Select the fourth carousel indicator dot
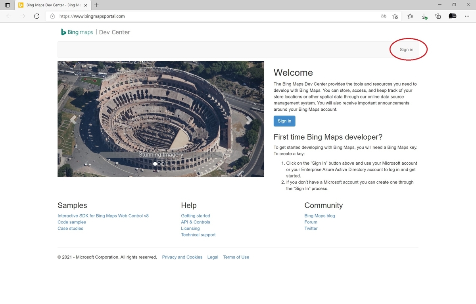This screenshot has width=476, height=304. click(x=167, y=164)
